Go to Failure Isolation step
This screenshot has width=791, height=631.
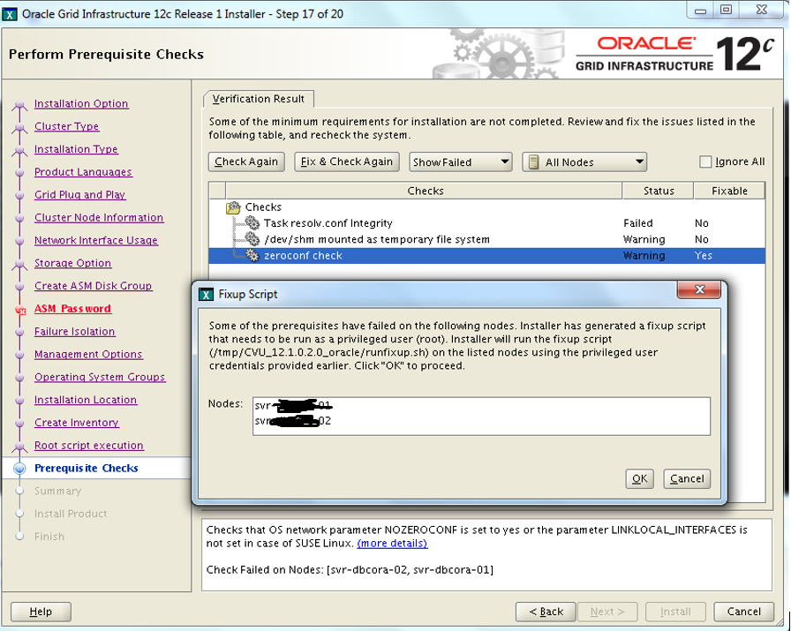tap(75, 332)
